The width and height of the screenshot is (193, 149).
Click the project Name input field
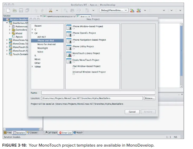point(98,93)
